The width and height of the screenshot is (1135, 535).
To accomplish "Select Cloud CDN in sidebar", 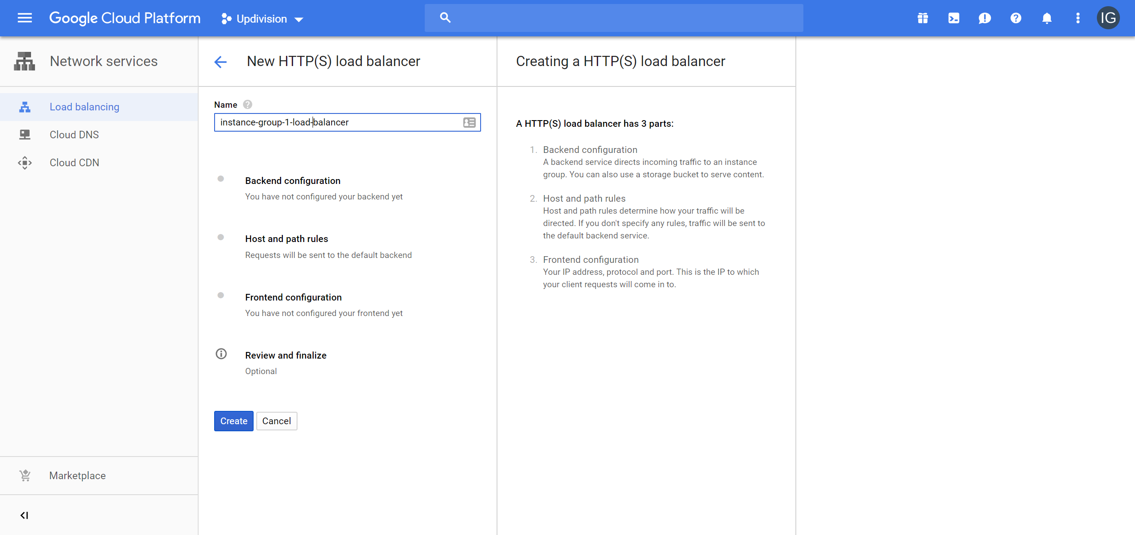I will tap(99, 163).
